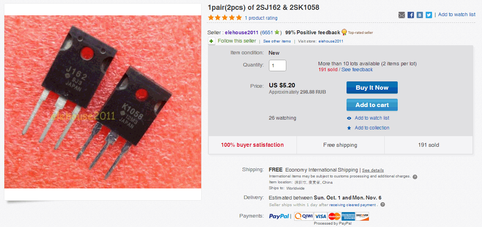The image size is (482, 227).
Task: Open See other items link
Action: point(277,41)
